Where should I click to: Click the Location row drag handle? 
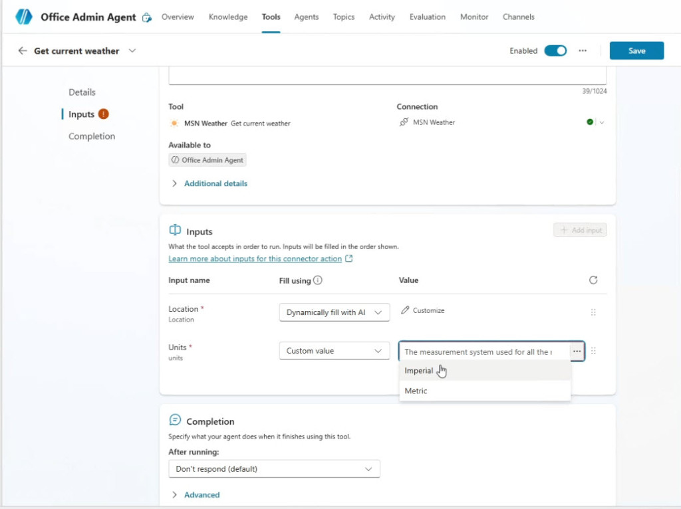(593, 312)
